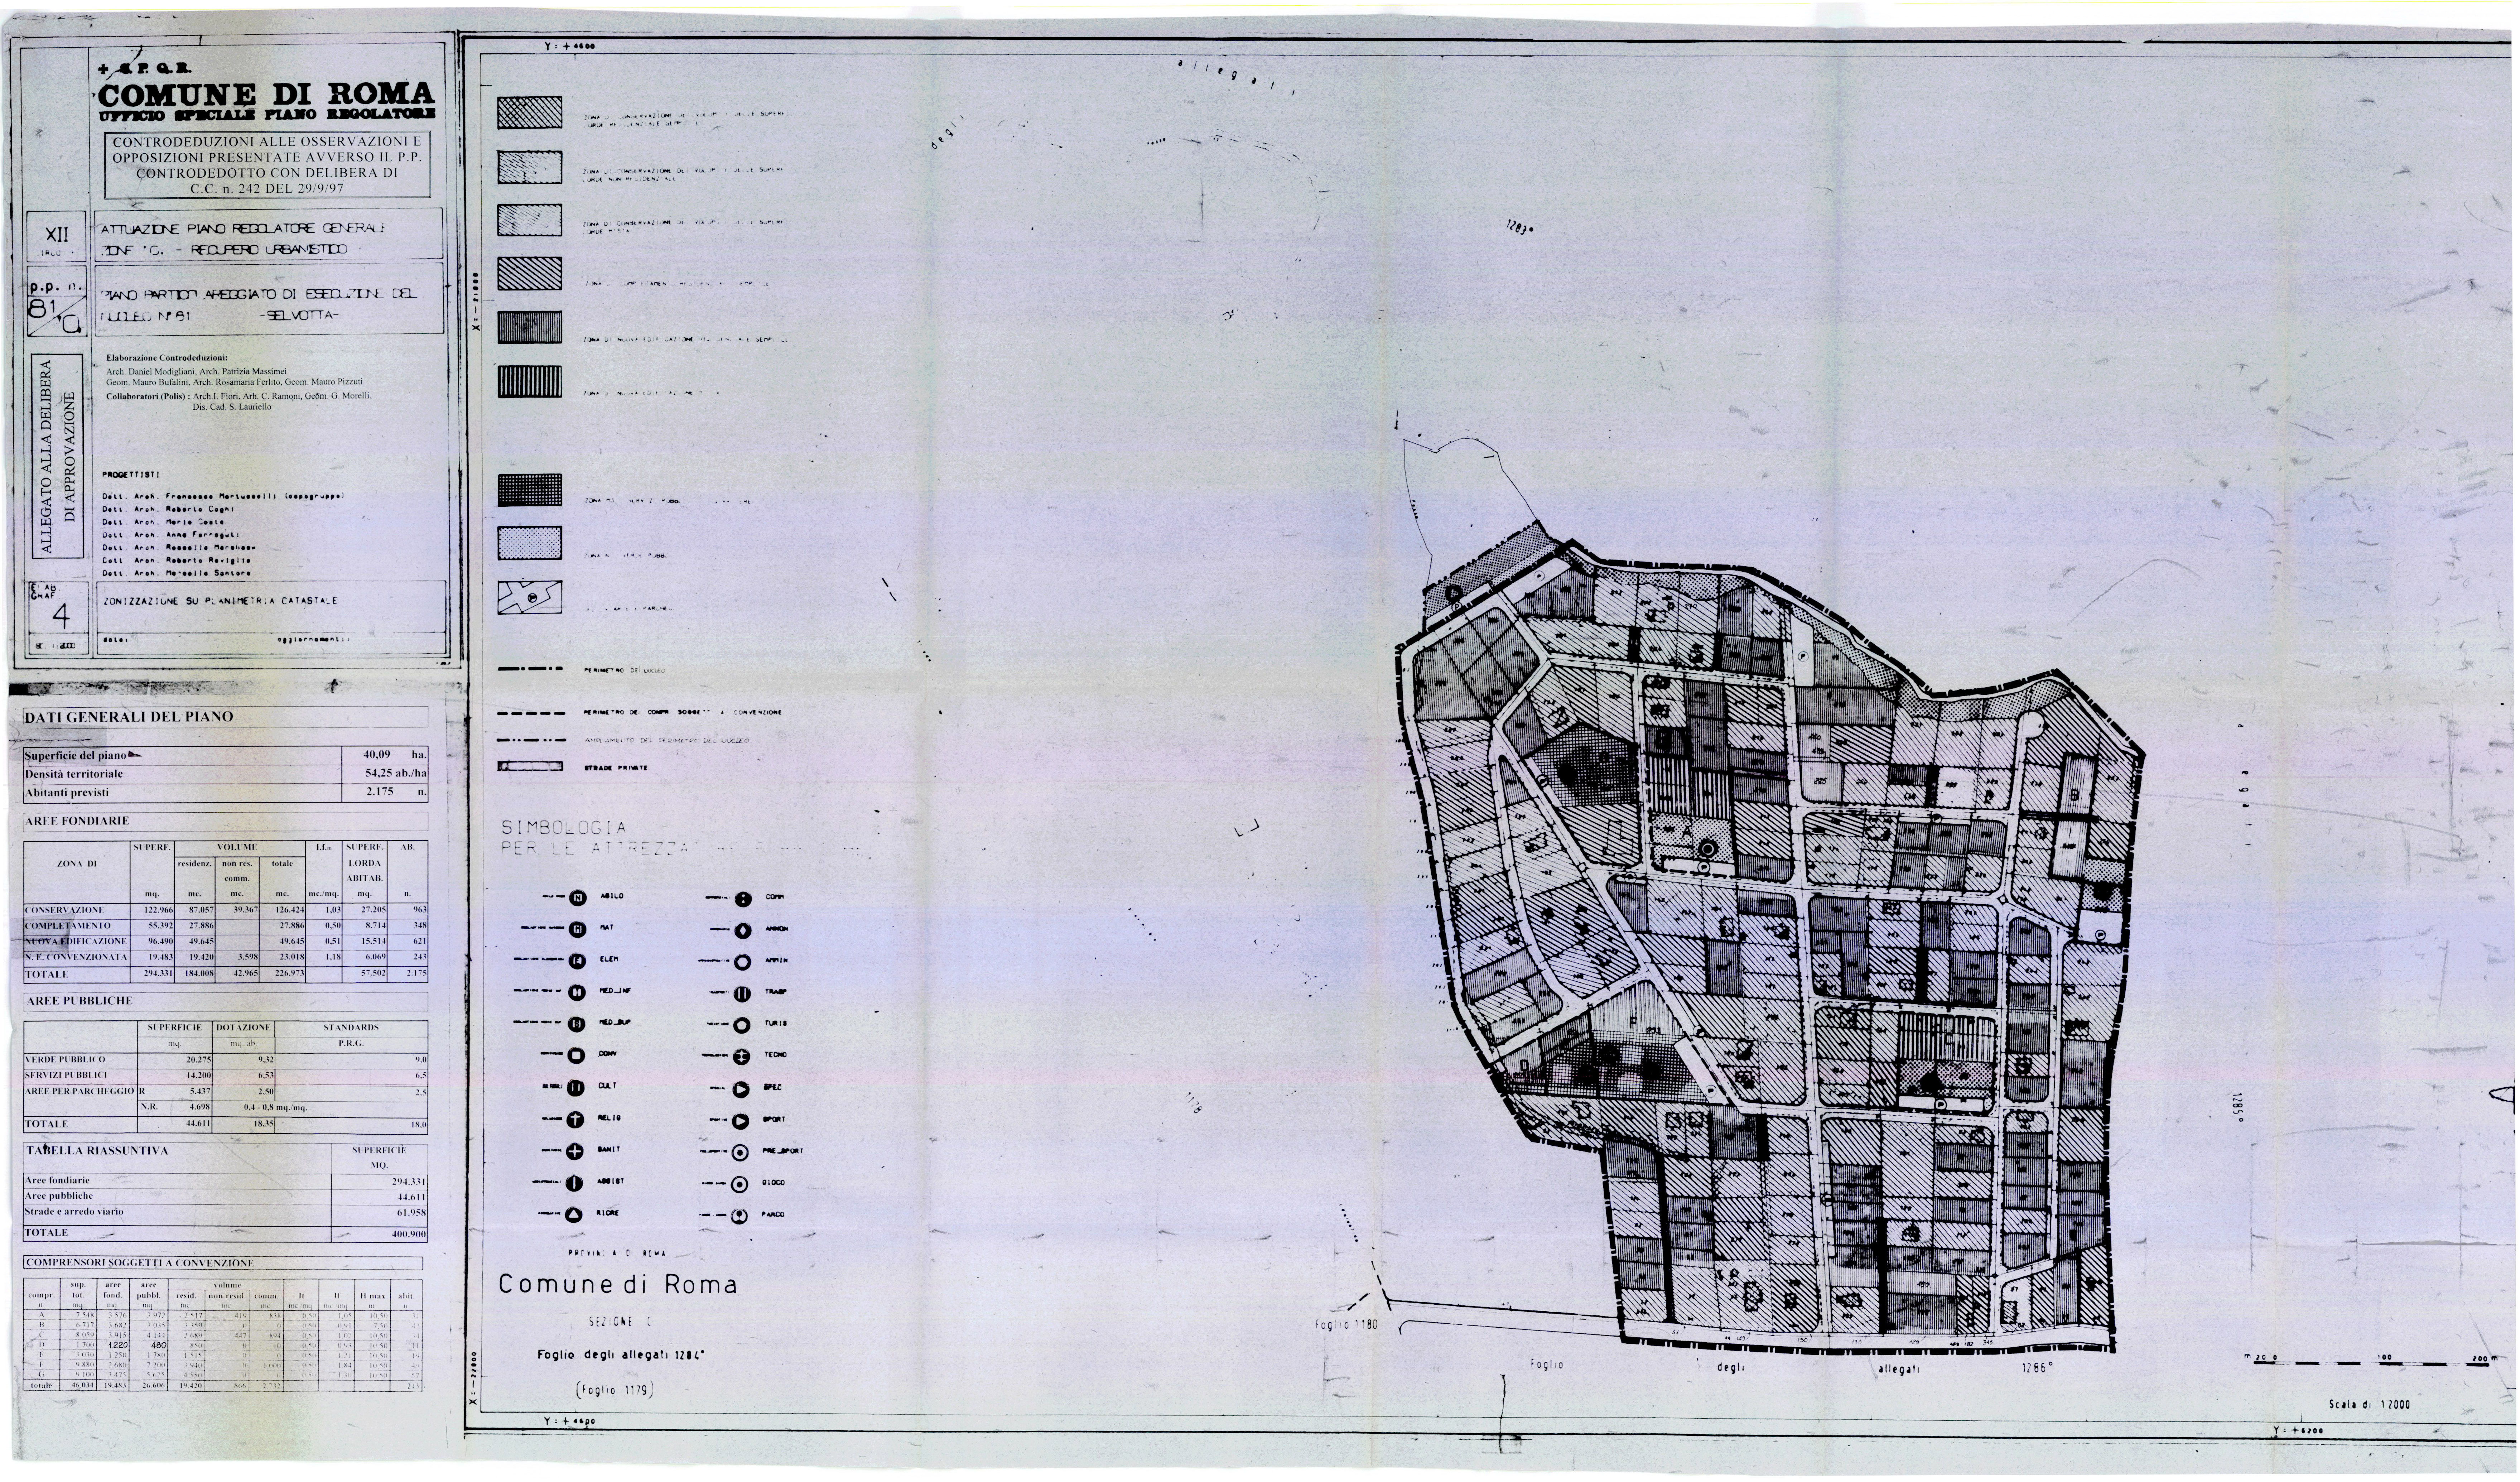Click the STRADE PRIVATE legend swatch
The image size is (2520, 1482).
pyautogui.click(x=530, y=767)
